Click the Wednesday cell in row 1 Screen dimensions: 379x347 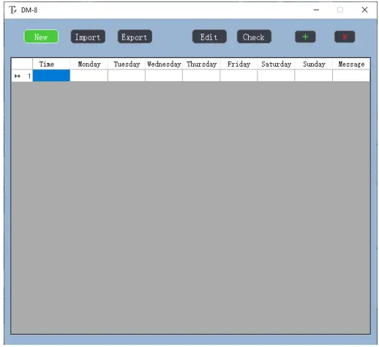coord(164,75)
